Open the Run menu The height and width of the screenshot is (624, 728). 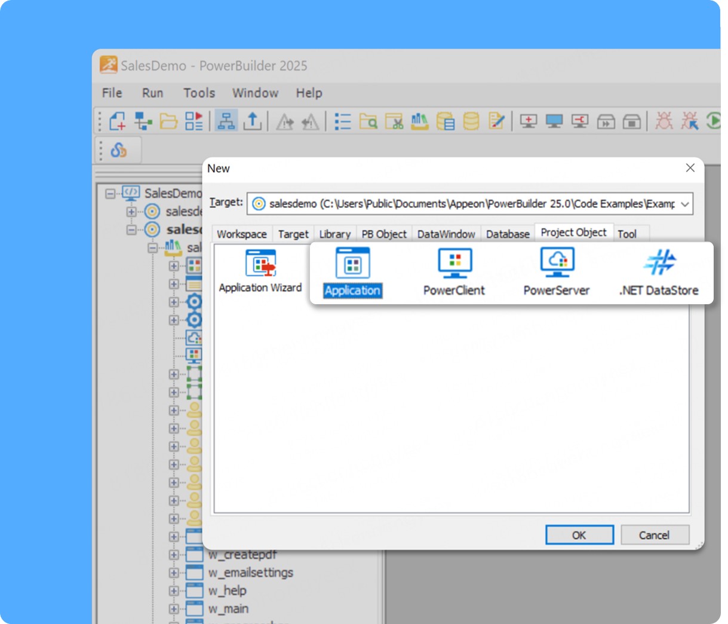152,93
